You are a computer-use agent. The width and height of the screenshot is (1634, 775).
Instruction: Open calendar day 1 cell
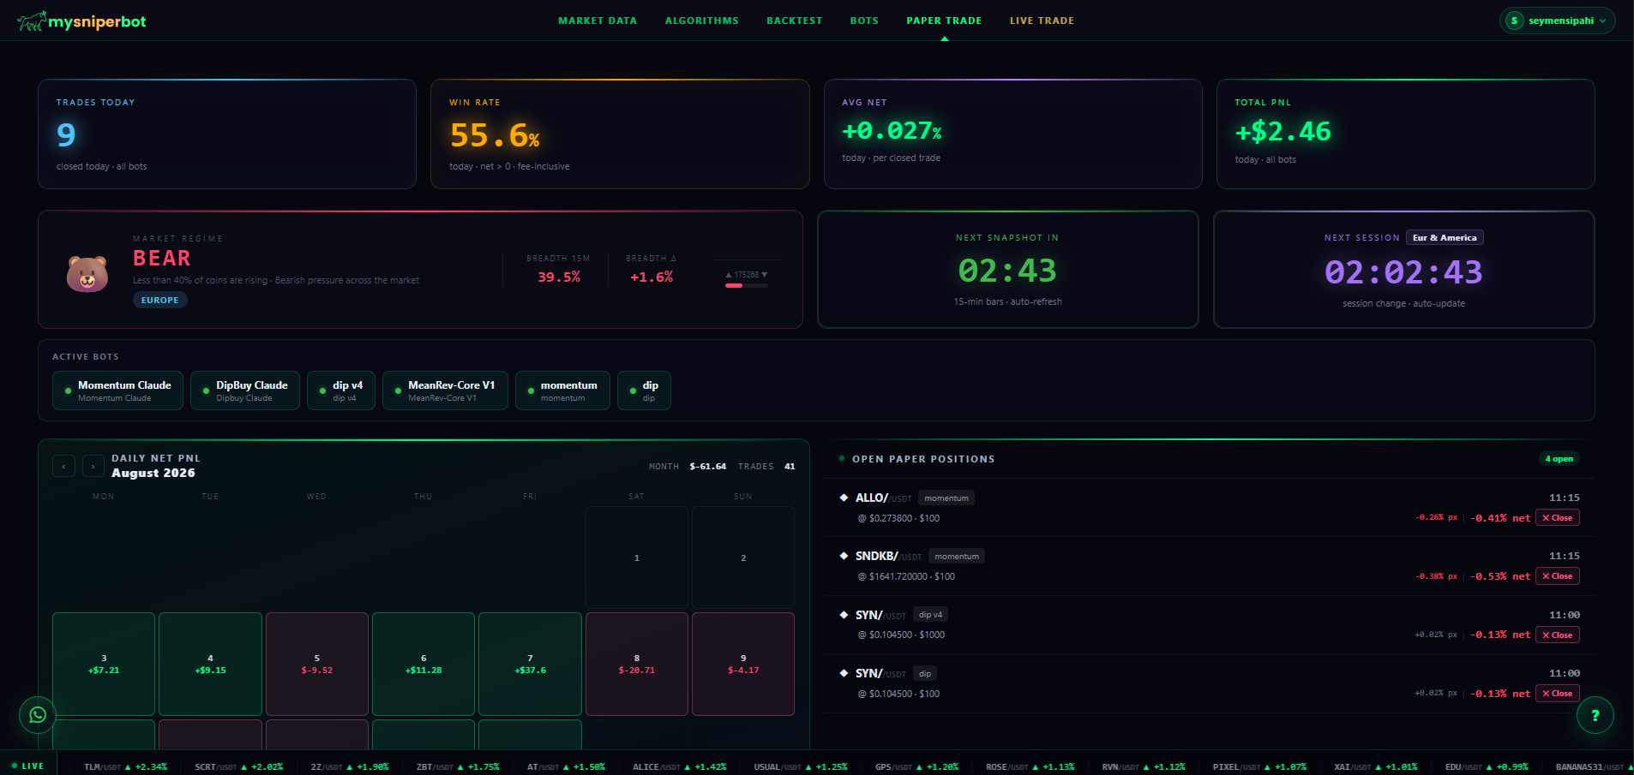point(637,557)
